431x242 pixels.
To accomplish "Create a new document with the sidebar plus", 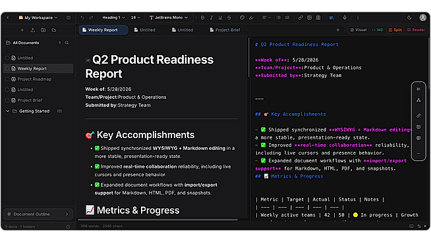I will click(x=22, y=30).
